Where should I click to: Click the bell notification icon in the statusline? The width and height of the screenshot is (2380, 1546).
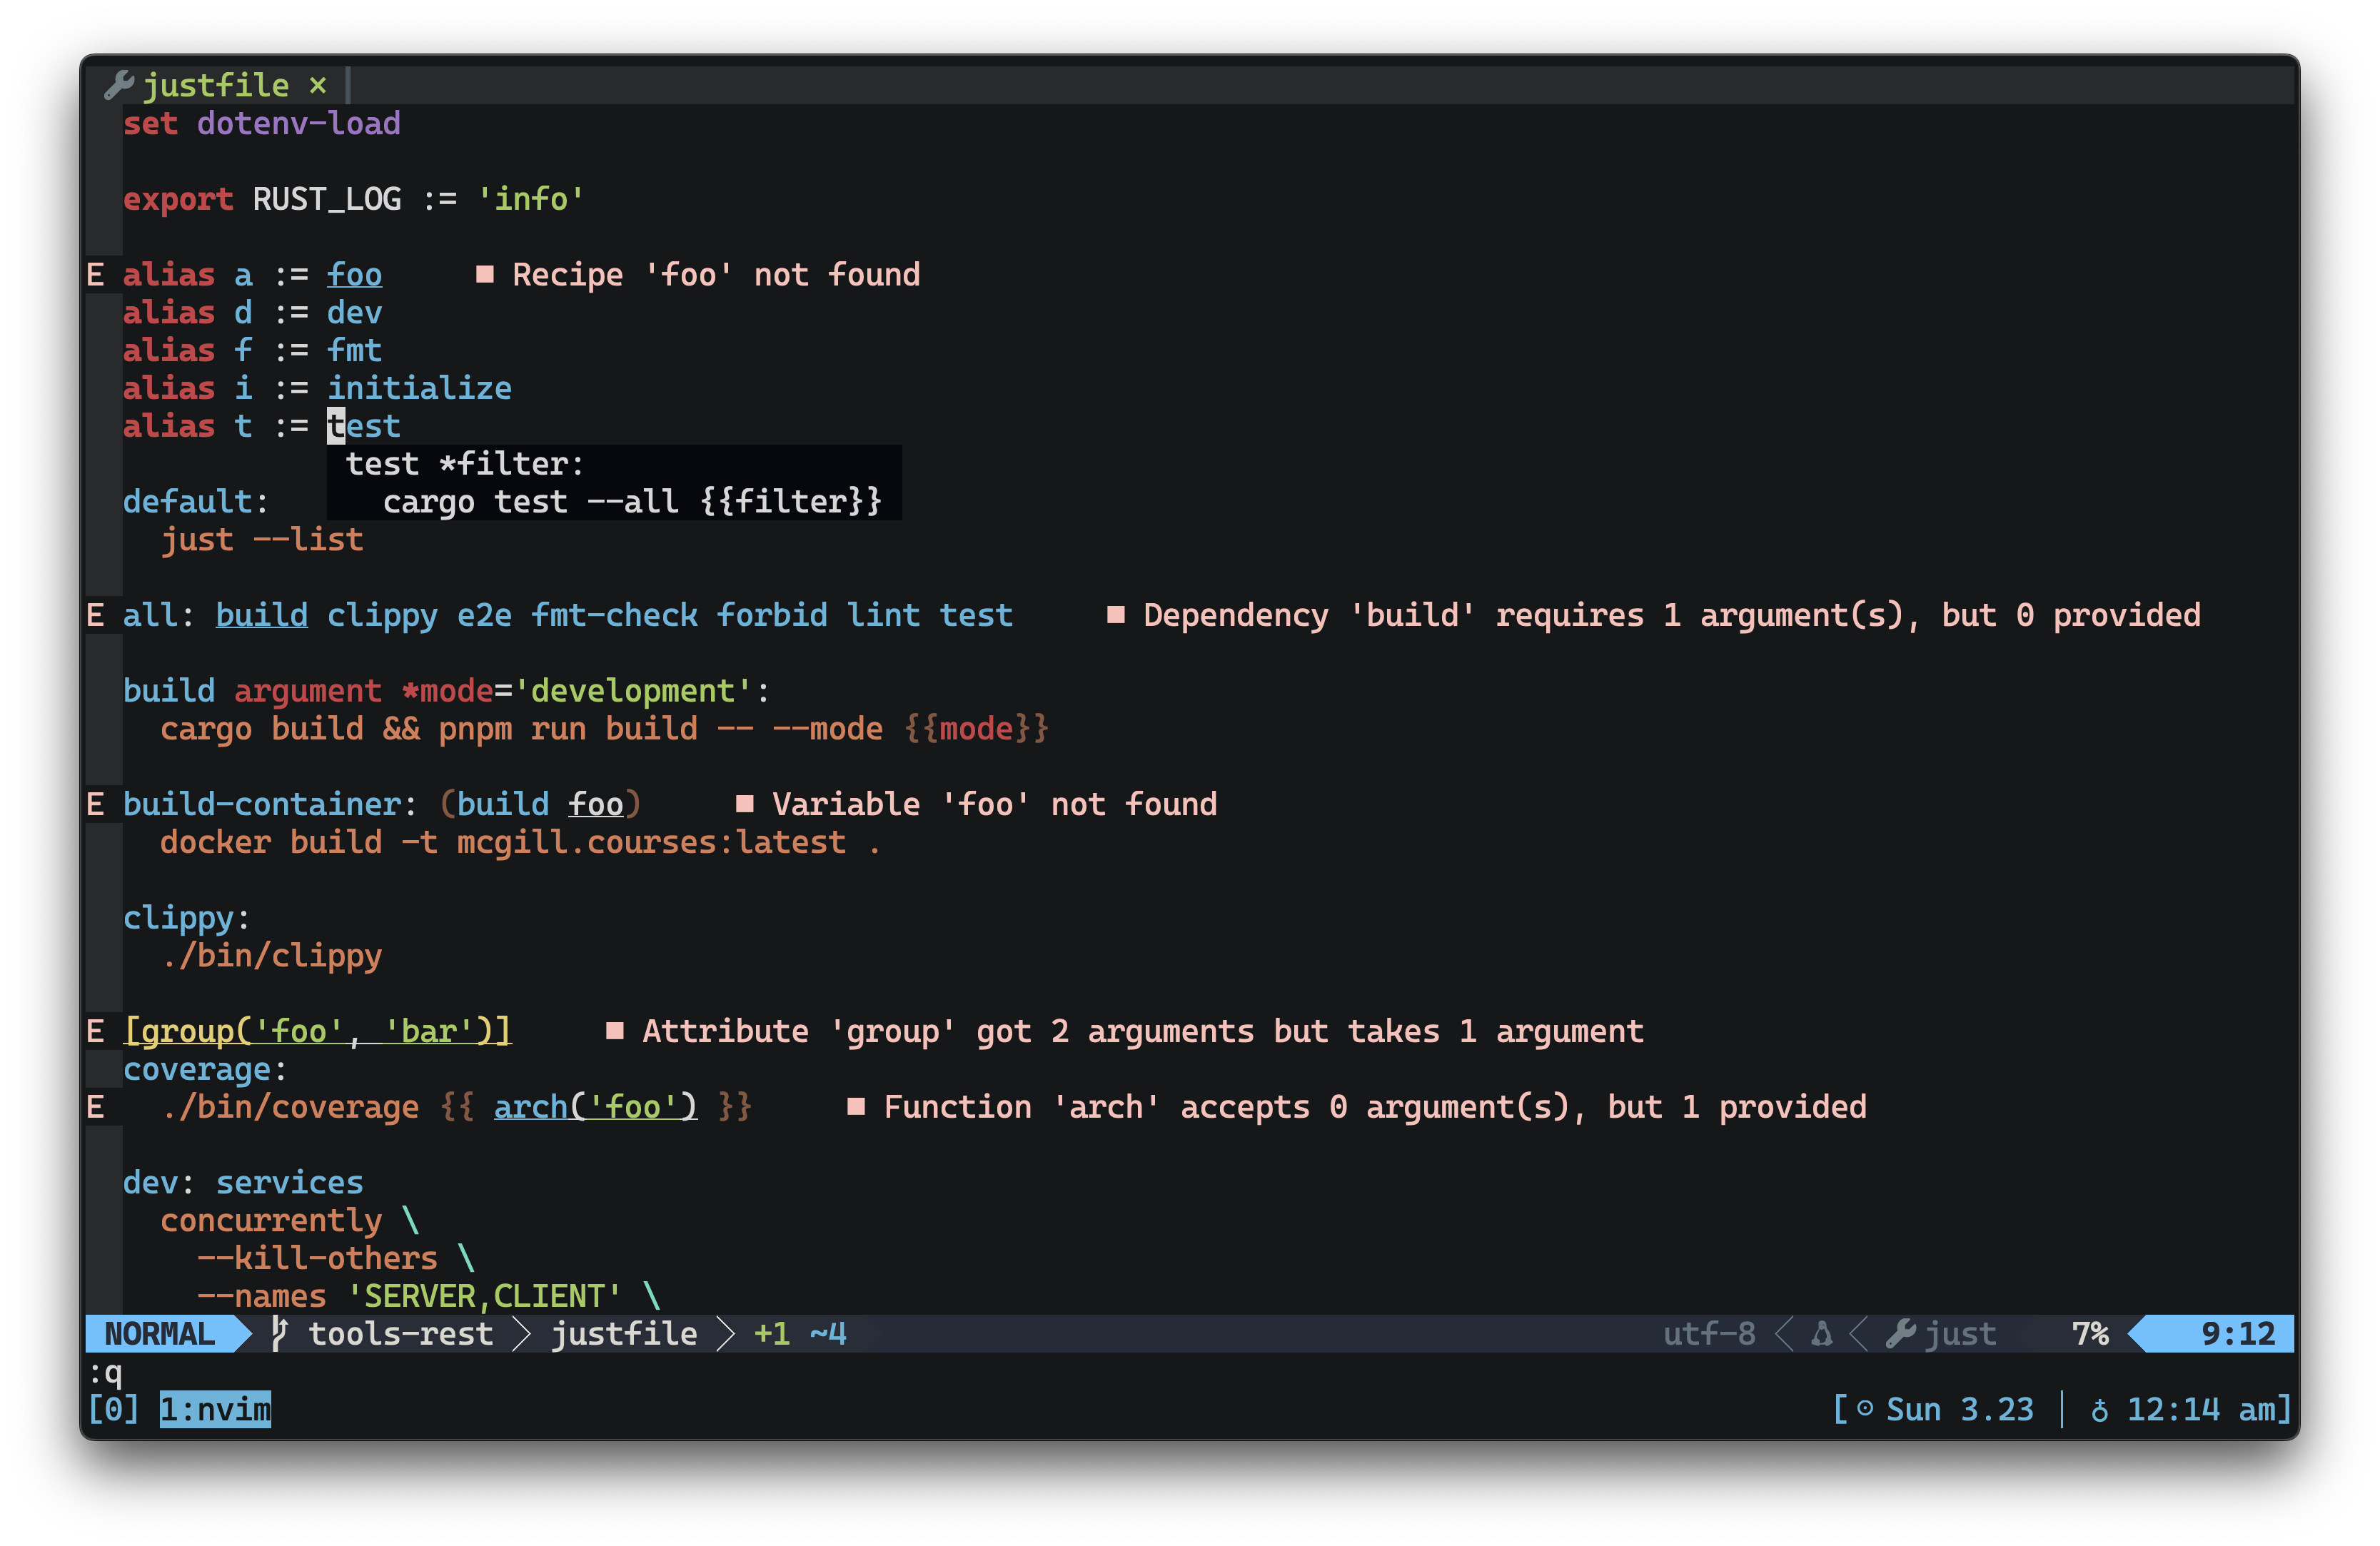1823,1333
